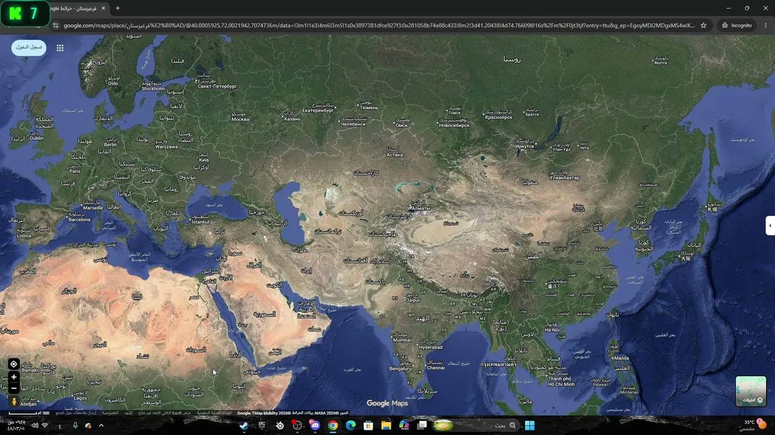This screenshot has height=435, width=775.
Task: Launch Steam from the taskbar
Action: coord(244,425)
